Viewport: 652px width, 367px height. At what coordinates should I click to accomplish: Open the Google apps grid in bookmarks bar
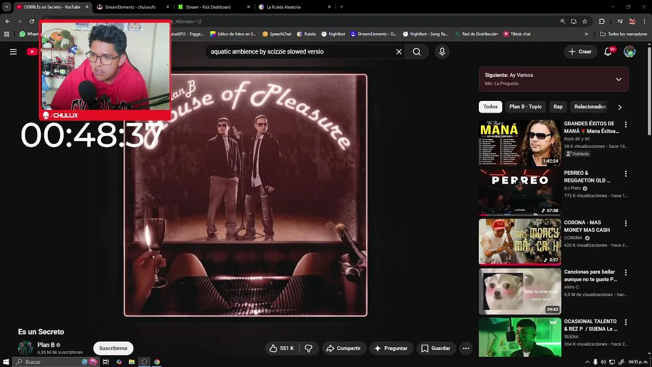[7, 34]
